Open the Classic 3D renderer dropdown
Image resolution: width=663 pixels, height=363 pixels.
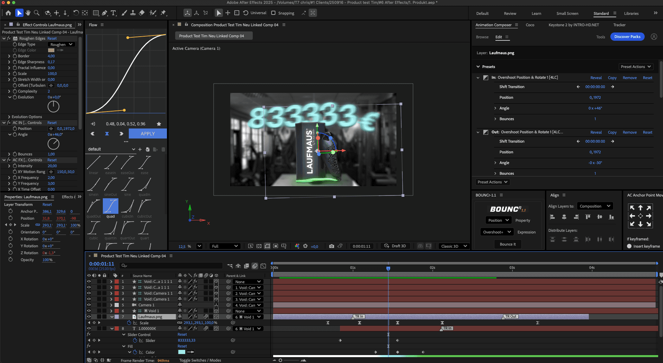point(454,246)
